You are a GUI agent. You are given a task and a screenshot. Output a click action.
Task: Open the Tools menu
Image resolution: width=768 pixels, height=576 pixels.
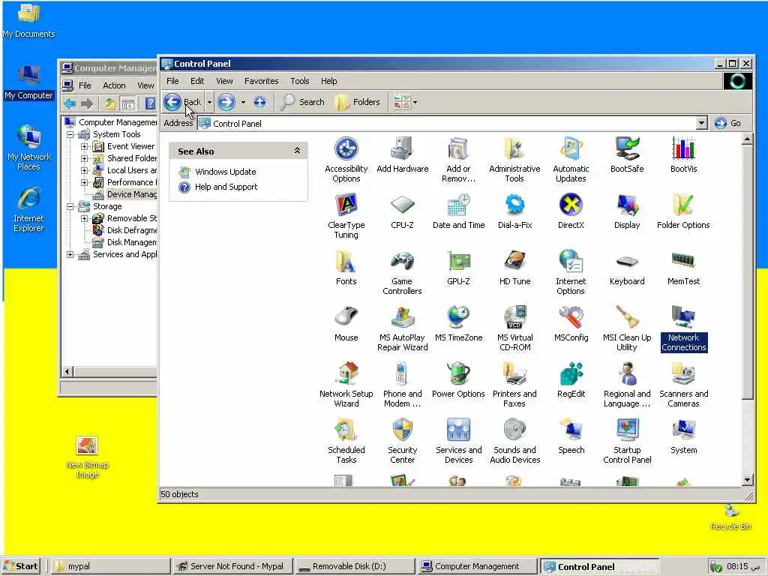click(x=300, y=81)
